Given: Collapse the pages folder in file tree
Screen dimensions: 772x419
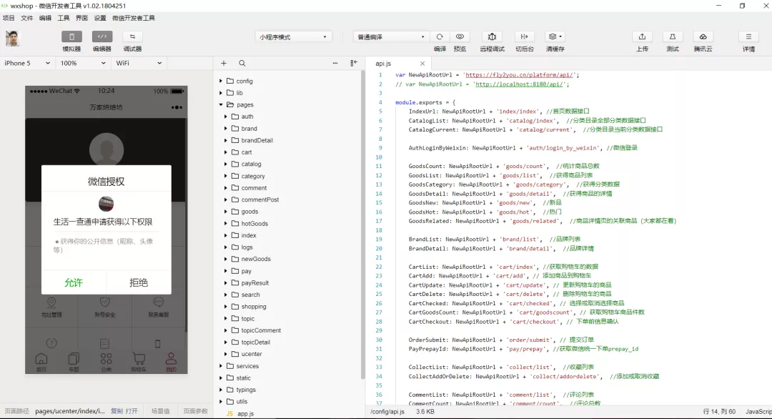Looking at the screenshot, I should (x=222, y=104).
